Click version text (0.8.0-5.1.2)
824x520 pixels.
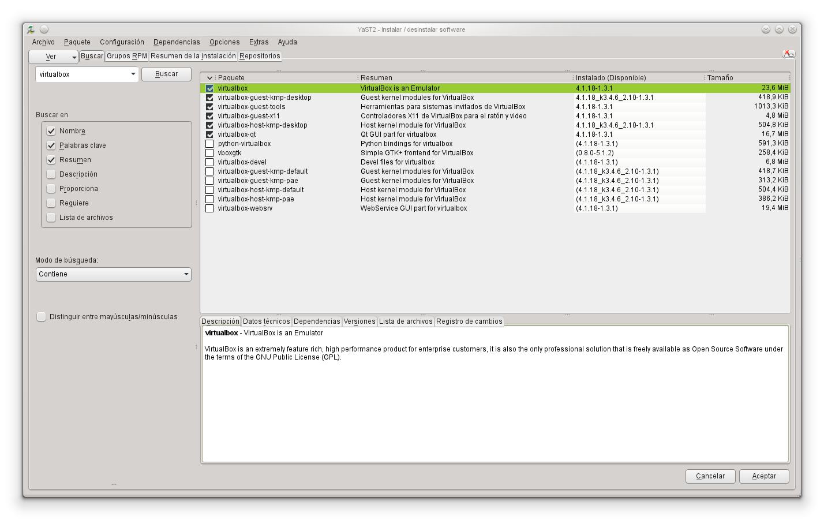[595, 153]
